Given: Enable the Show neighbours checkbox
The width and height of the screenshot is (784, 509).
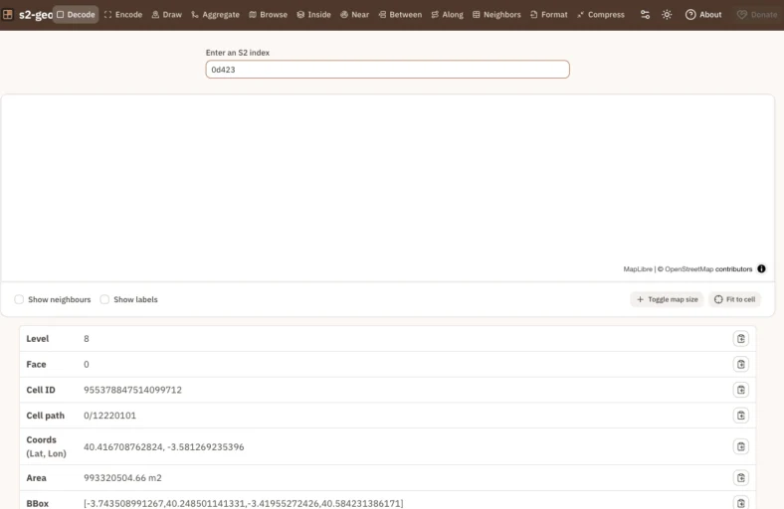Looking at the screenshot, I should click(19, 299).
